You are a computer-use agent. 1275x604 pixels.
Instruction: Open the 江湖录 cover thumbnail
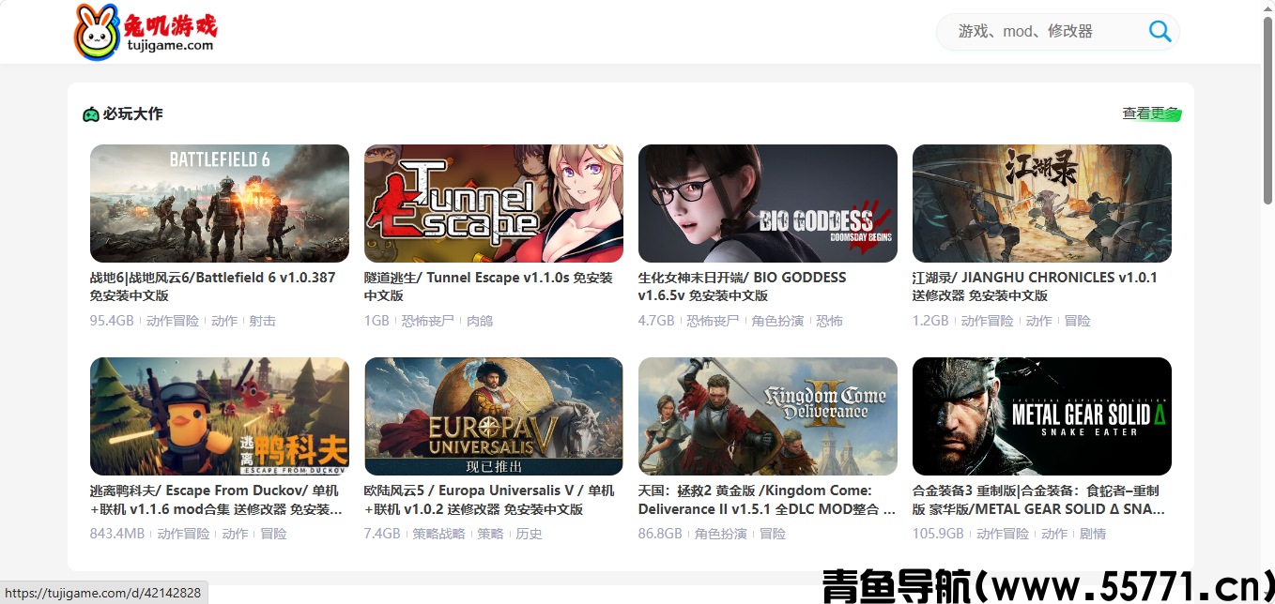[x=1042, y=204]
